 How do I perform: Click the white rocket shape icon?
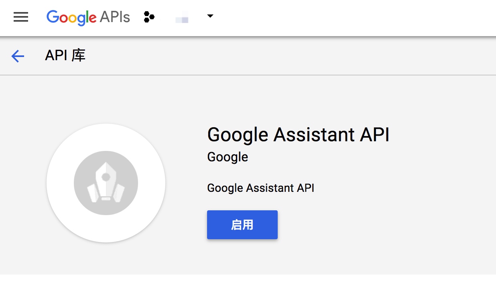tap(106, 182)
